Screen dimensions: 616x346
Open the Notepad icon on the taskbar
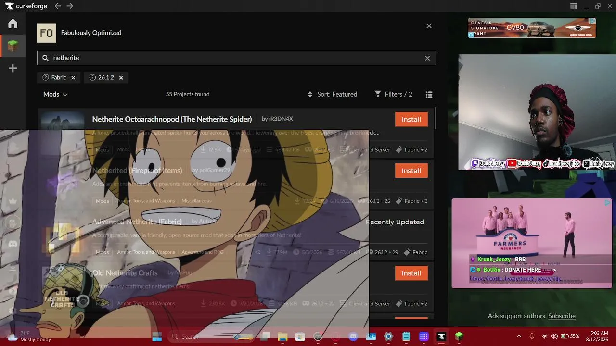tap(406, 336)
